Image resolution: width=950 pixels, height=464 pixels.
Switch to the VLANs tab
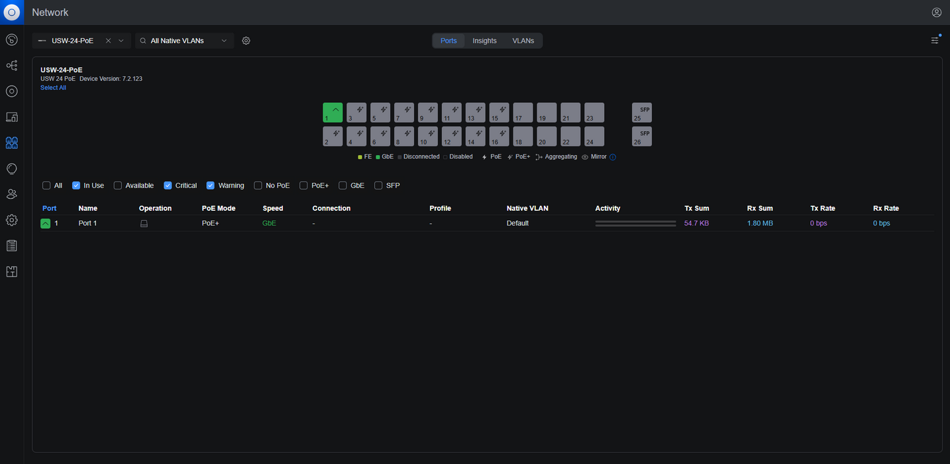[523, 40]
